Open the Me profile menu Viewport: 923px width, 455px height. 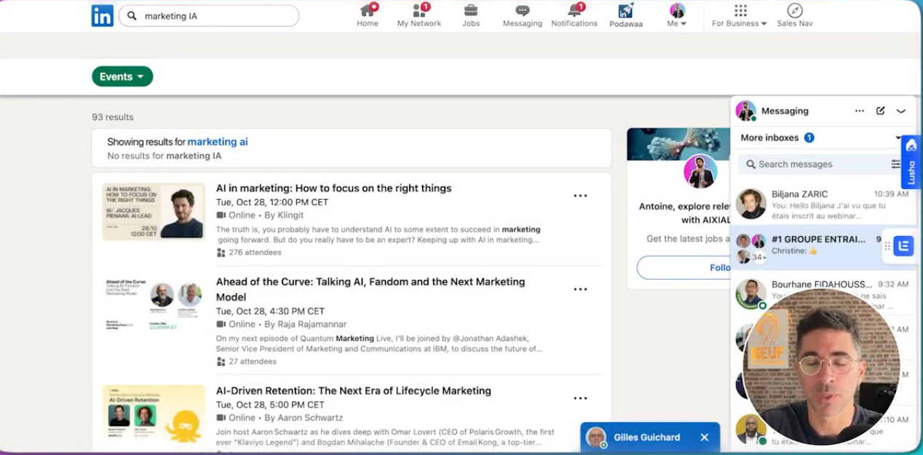(677, 15)
